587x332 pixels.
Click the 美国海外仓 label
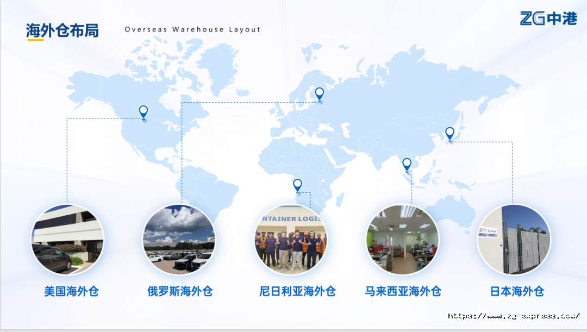click(x=72, y=291)
